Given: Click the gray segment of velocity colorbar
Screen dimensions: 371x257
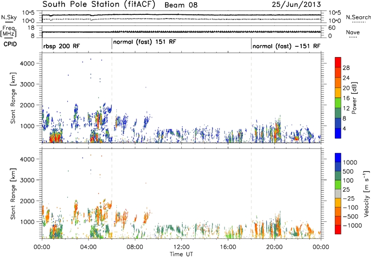Looking at the screenshot, I should (338, 193).
